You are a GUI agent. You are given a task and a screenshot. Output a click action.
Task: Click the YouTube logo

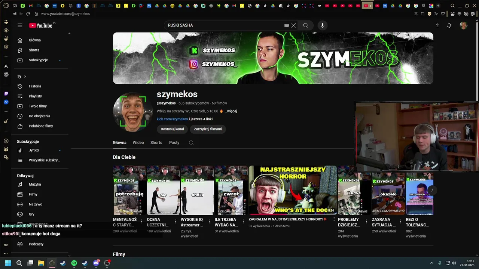(x=41, y=25)
